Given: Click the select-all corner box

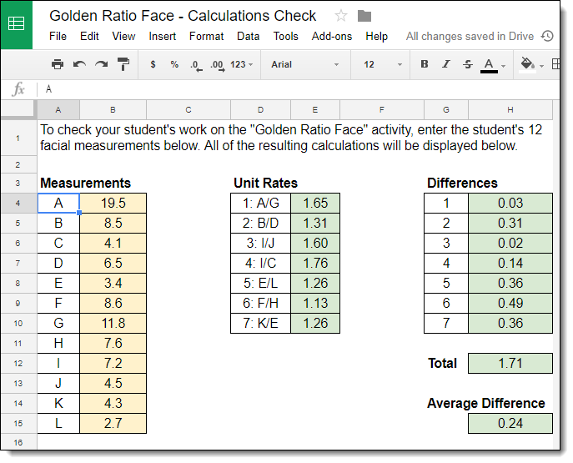Looking at the screenshot, I should [18, 109].
